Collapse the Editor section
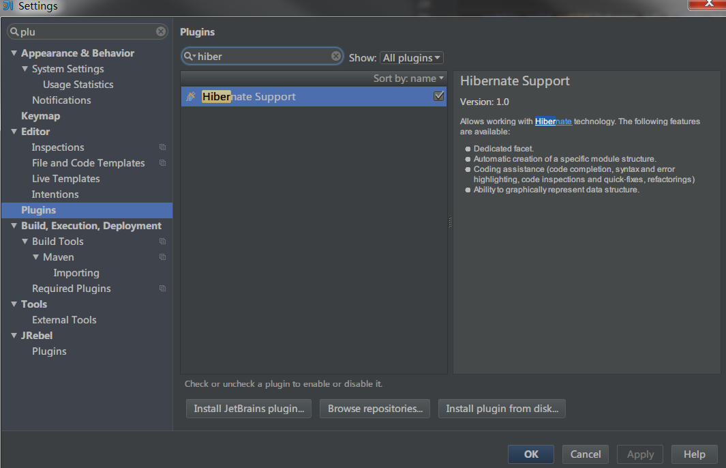Viewport: 726px width, 468px height. click(x=14, y=132)
